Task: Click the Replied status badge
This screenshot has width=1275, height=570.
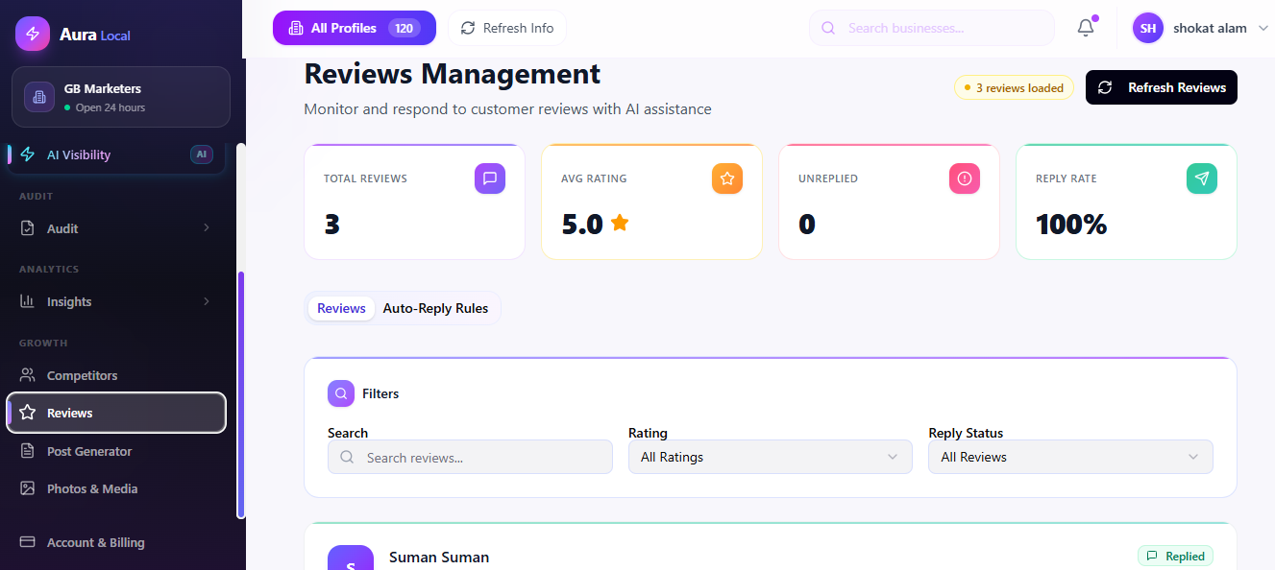Action: click(1176, 556)
